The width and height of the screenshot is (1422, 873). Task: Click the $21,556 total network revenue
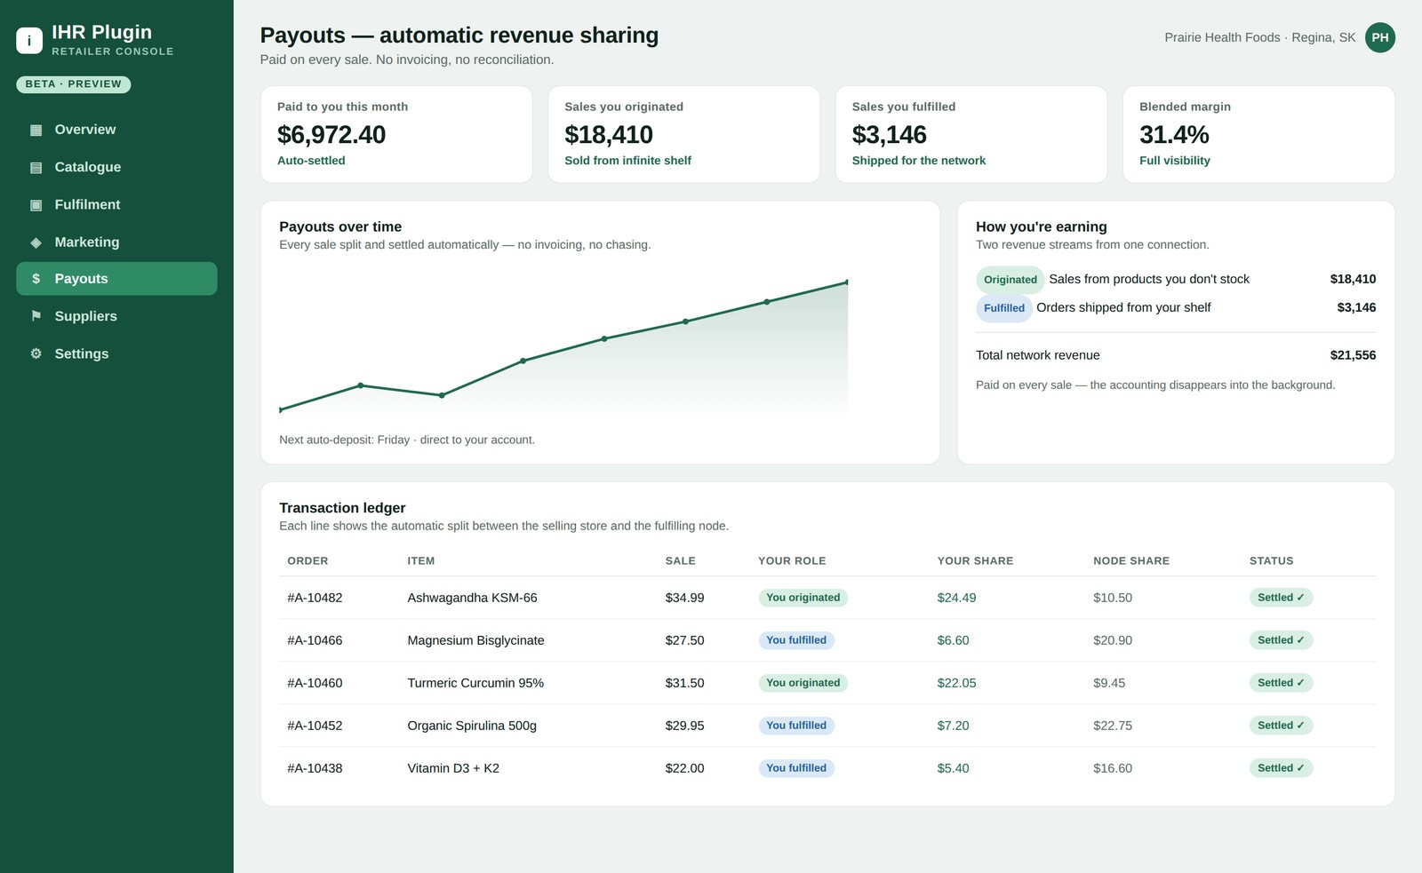click(x=1353, y=355)
